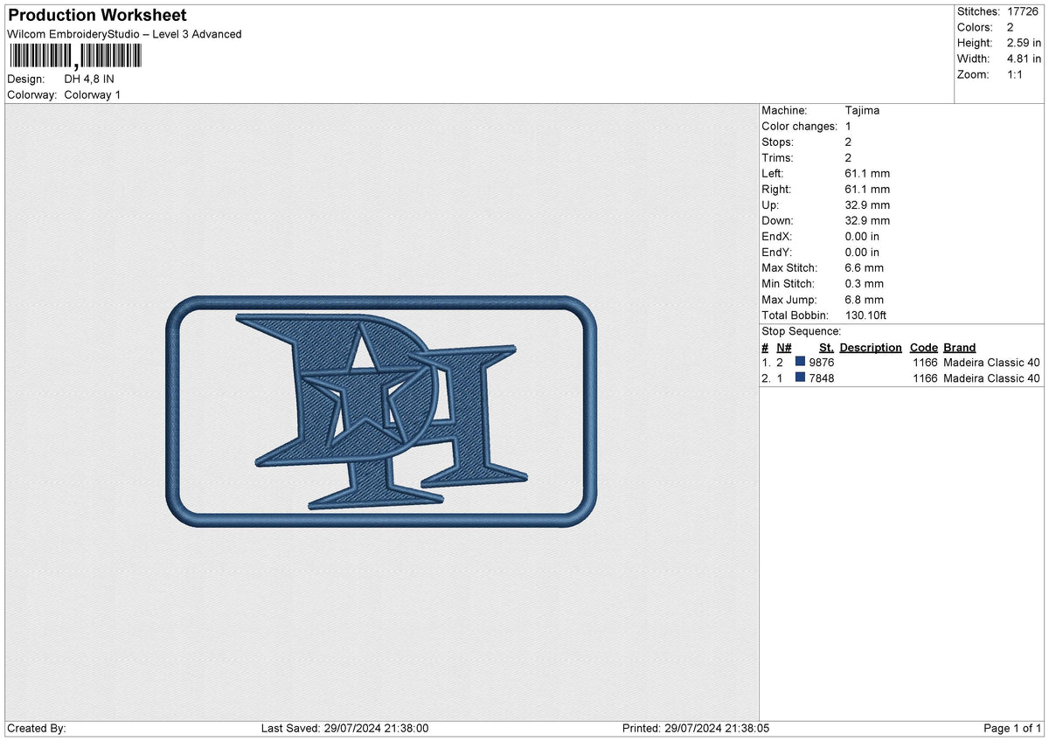Click 'Printed: 29/07/2024 21:38:05' footer text
Screen dimensions: 1049x741
tap(695, 729)
